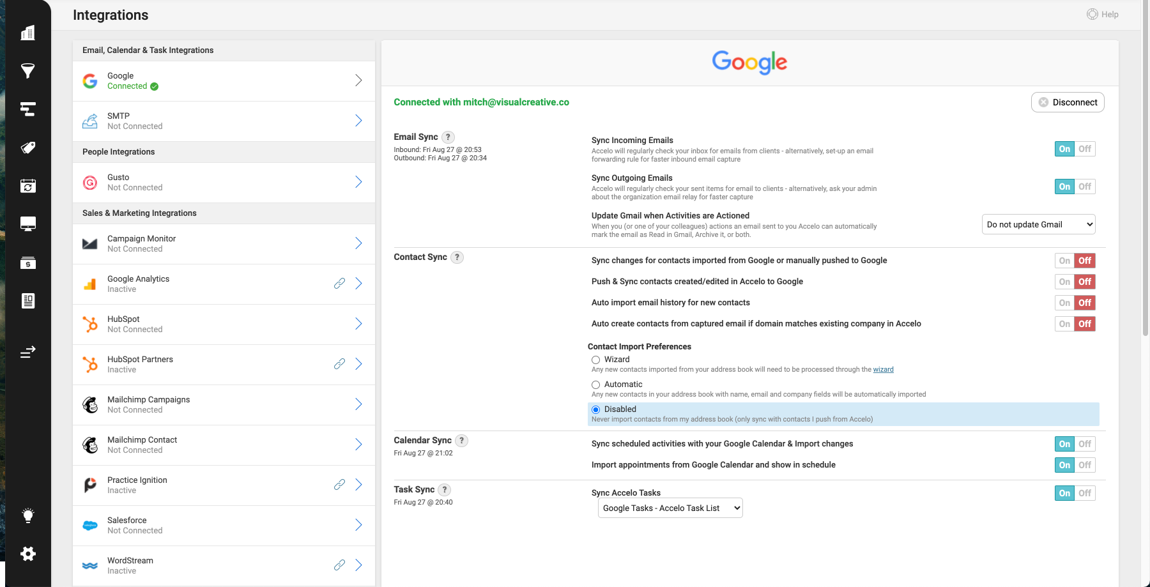Click the Google logo banner
The image size is (1150, 587).
click(x=749, y=62)
